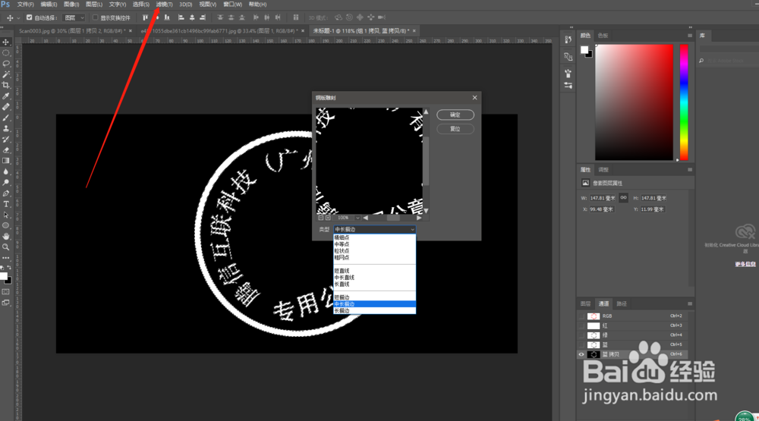The image size is (759, 421).
Task: Click the link width and height icon
Action: pyautogui.click(x=623, y=197)
